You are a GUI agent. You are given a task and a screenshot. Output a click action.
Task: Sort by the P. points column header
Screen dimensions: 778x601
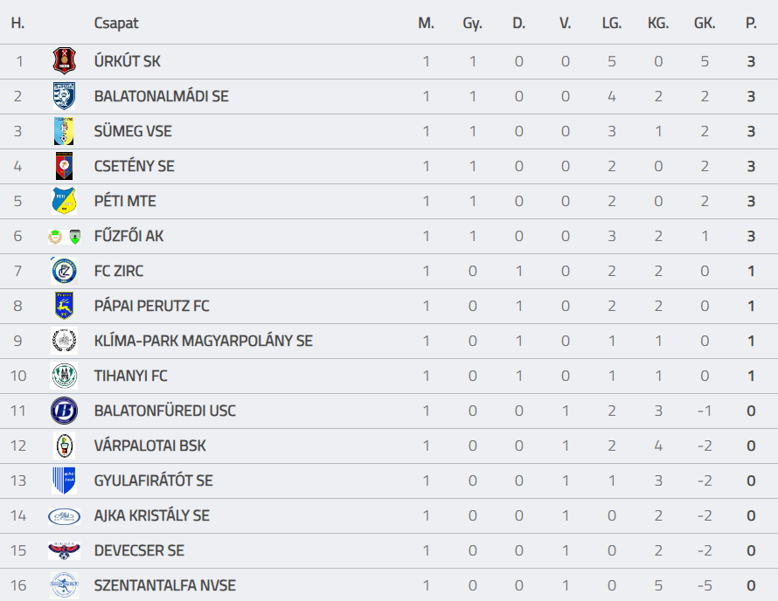coord(751,24)
